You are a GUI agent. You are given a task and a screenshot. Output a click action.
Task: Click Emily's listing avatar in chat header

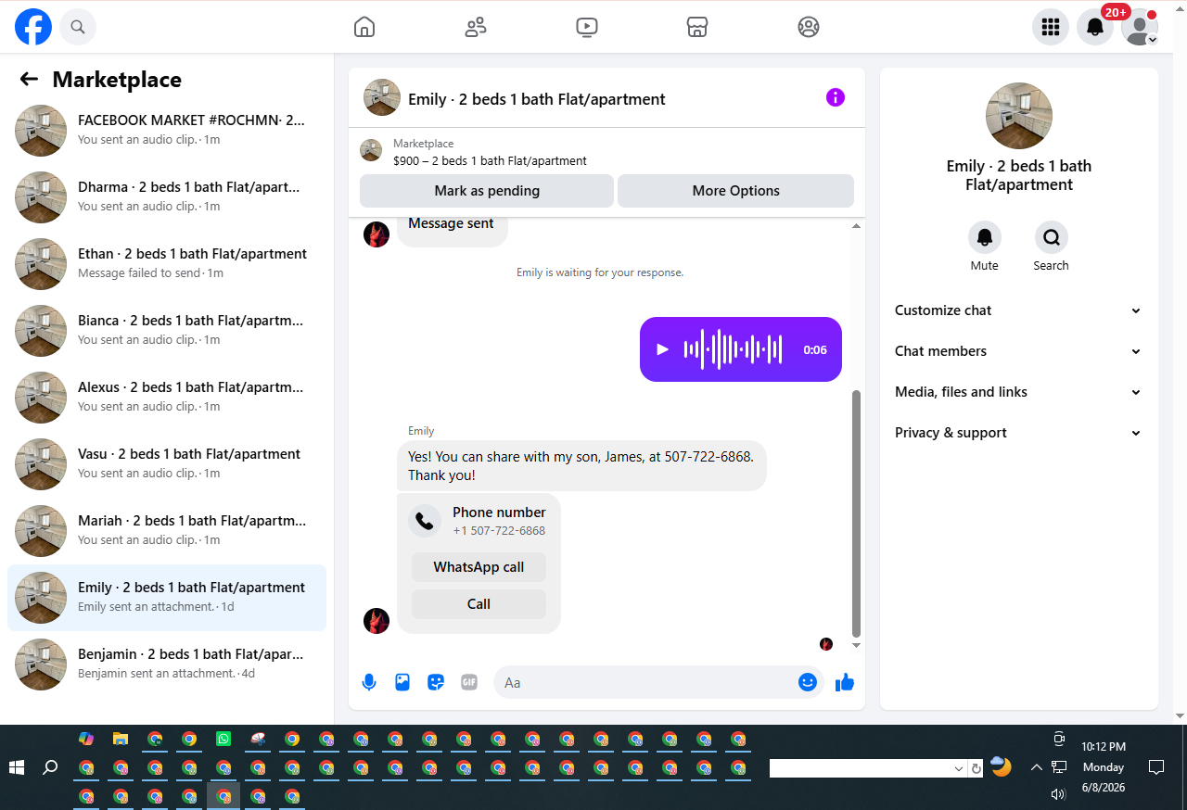(382, 97)
